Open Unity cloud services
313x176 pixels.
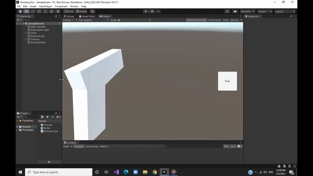(x=235, y=11)
